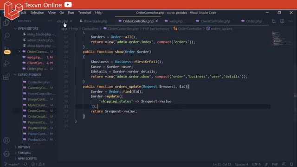Click the YouTube icon next to Texvn Online
This screenshot has width=297, height=167.
click(x=68, y=4)
